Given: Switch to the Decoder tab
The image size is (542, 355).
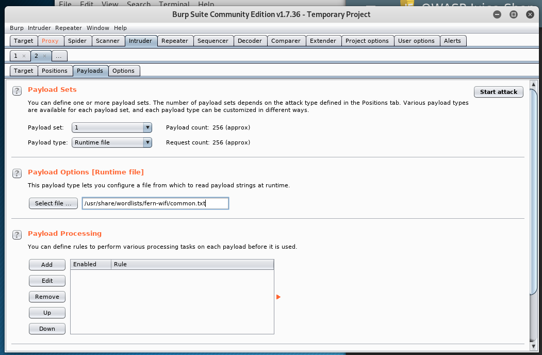Looking at the screenshot, I should tap(250, 41).
